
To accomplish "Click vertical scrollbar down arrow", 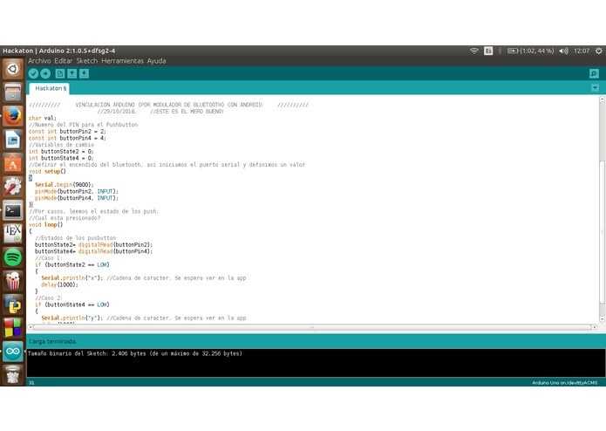I will click(602, 319).
